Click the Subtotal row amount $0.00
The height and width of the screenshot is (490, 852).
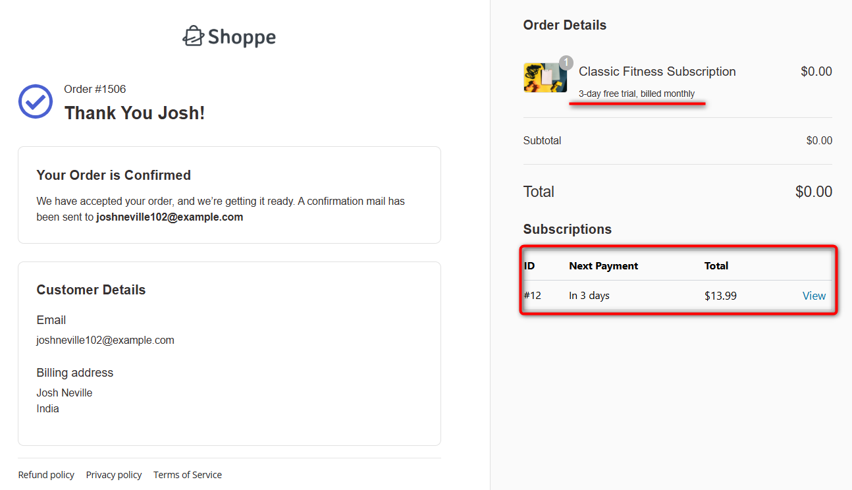(819, 140)
